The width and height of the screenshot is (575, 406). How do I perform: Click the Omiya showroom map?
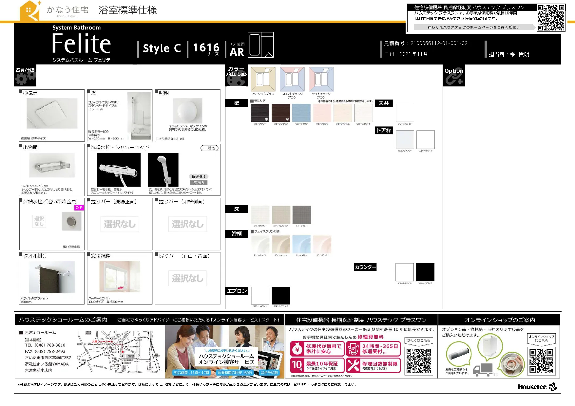(x=119, y=351)
